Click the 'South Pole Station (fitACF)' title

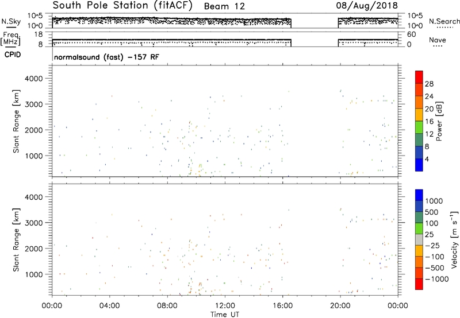122,5
